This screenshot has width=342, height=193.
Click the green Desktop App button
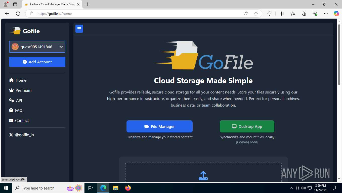(x=247, y=126)
